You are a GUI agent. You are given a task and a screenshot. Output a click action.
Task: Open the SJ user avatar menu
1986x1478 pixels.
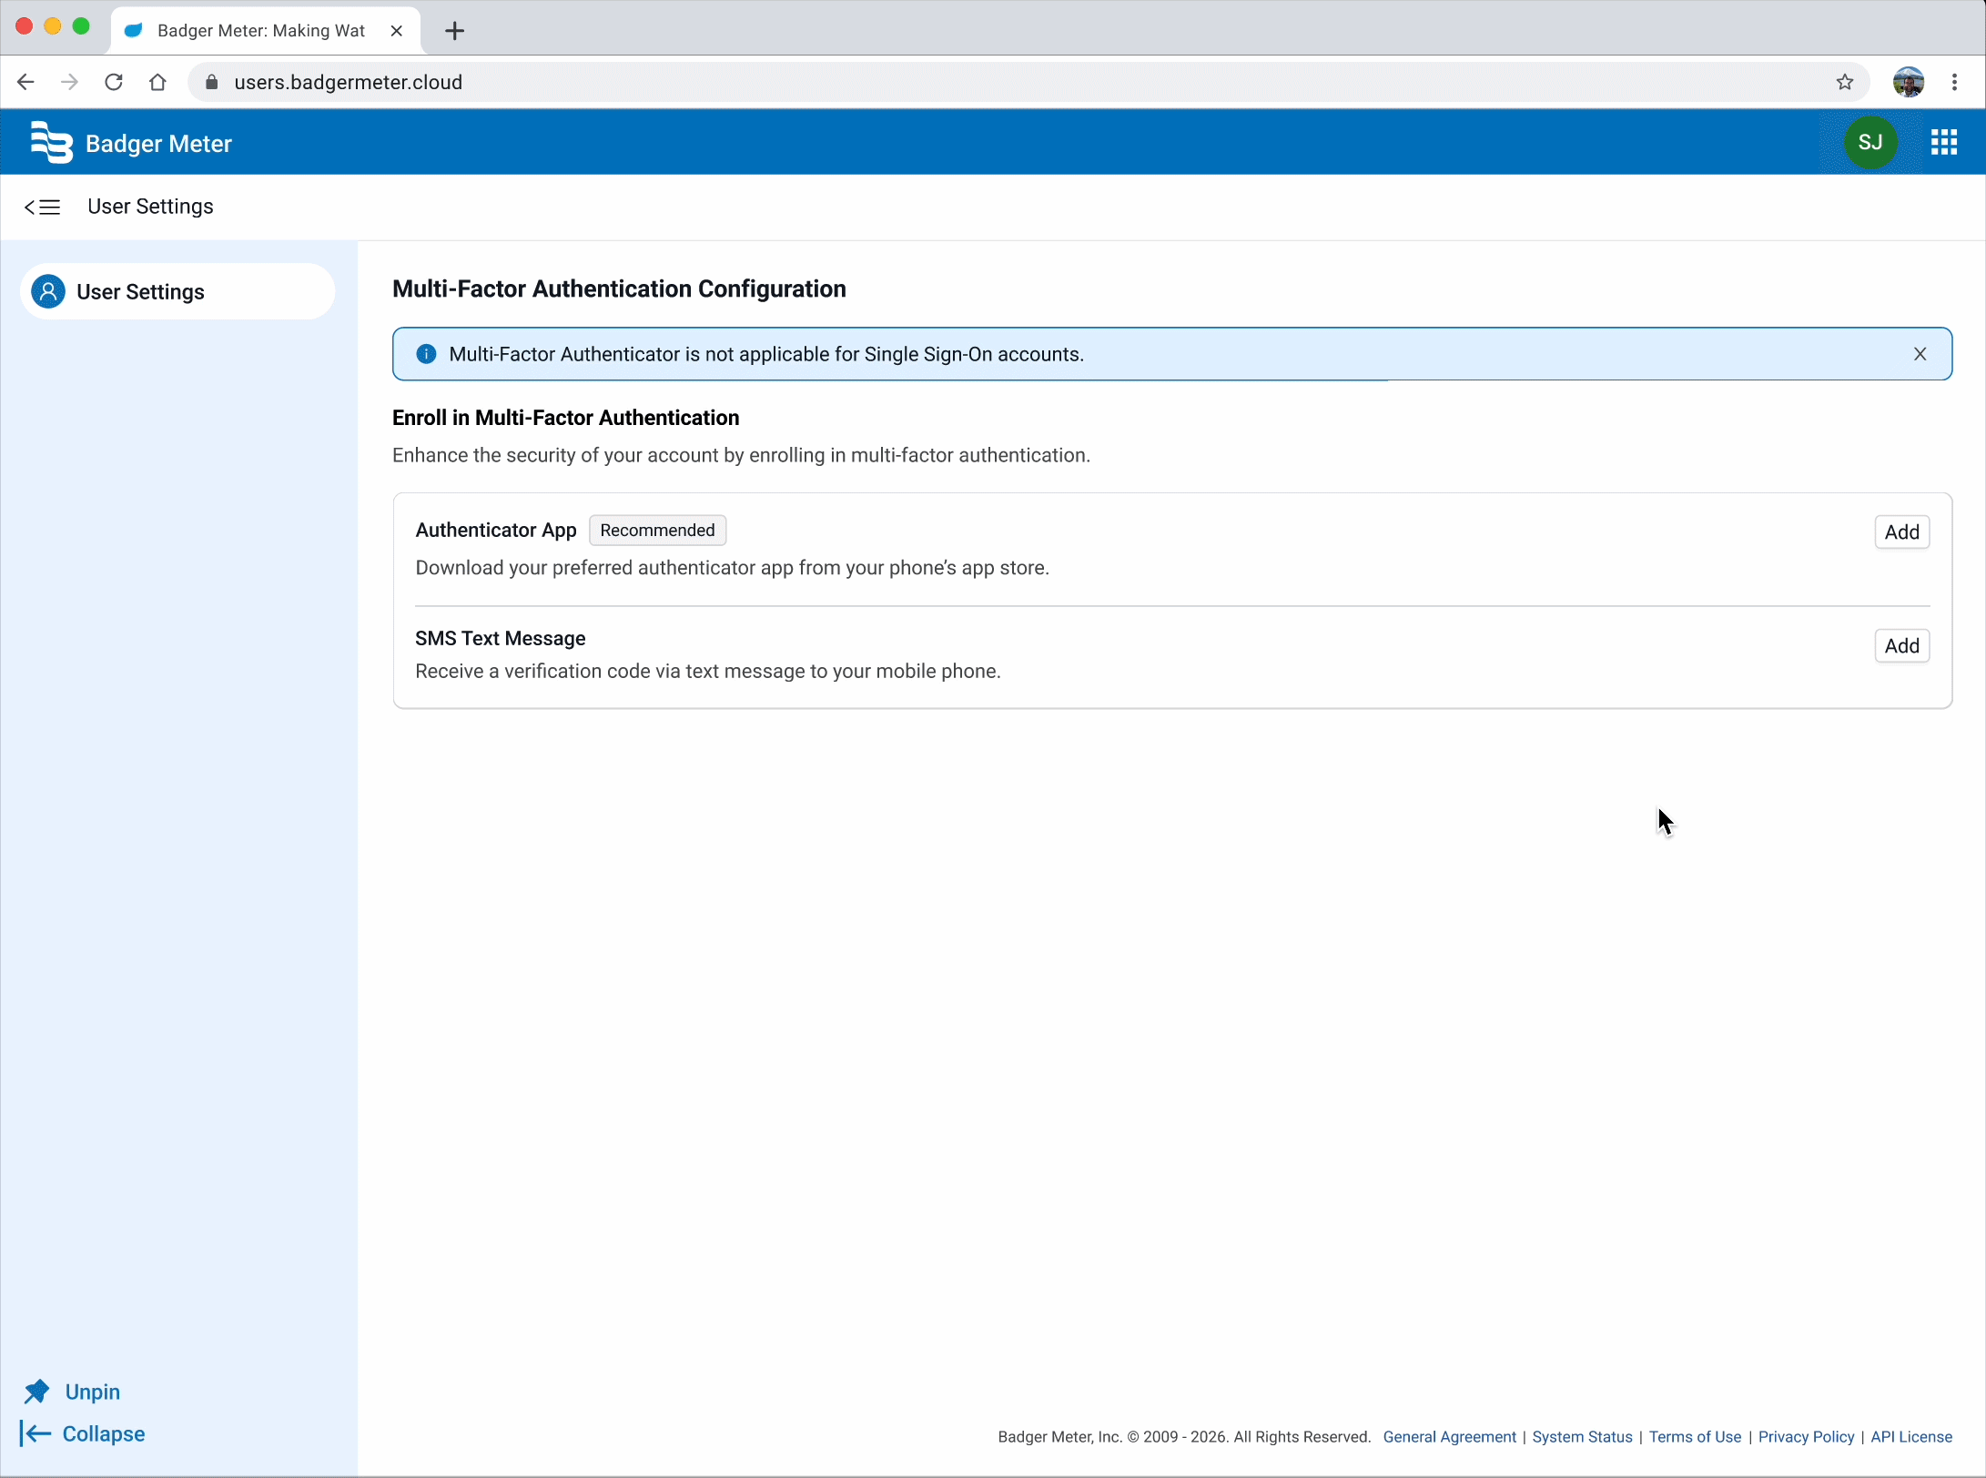click(1870, 142)
